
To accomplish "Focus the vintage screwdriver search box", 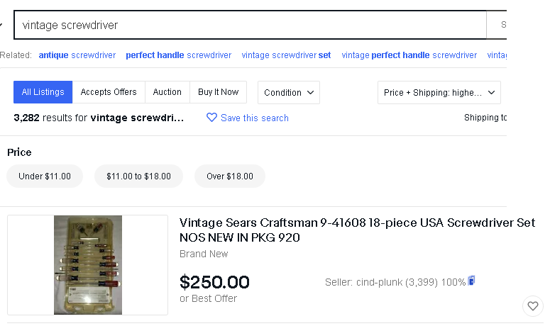I will coord(250,25).
